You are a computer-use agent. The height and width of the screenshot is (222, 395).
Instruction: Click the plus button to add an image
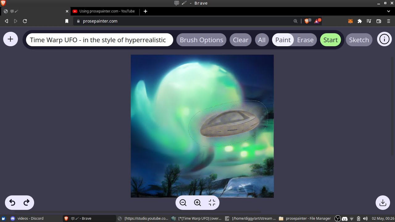(10, 39)
